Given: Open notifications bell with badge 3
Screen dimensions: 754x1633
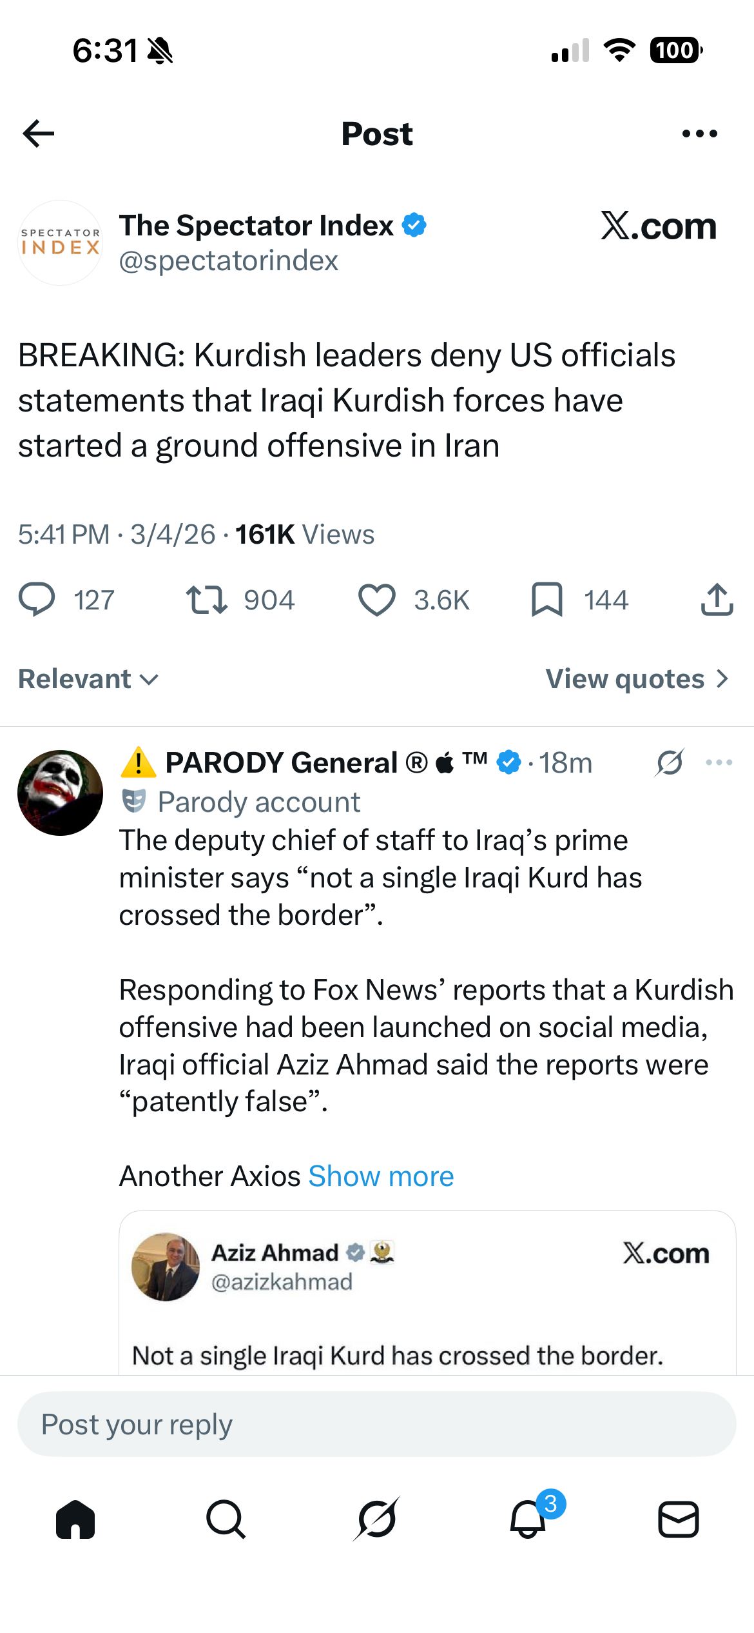Looking at the screenshot, I should coord(528,1519).
